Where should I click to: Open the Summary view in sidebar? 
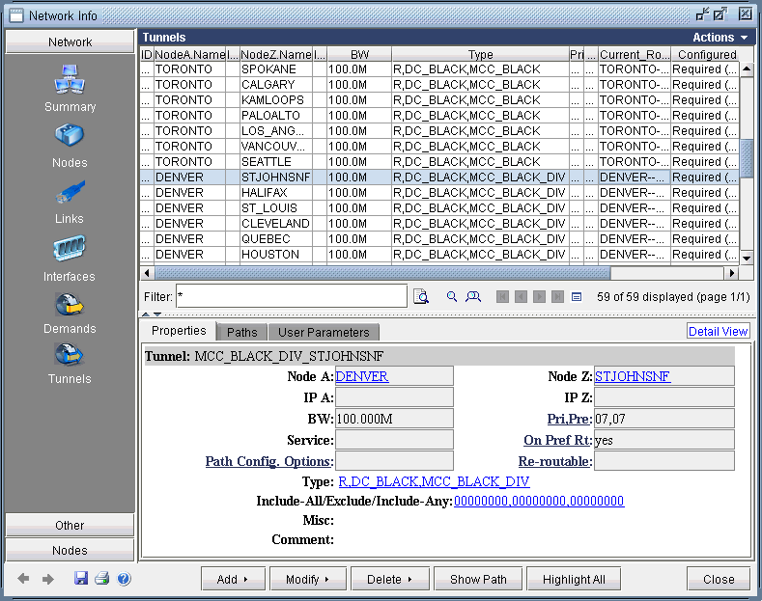click(70, 79)
